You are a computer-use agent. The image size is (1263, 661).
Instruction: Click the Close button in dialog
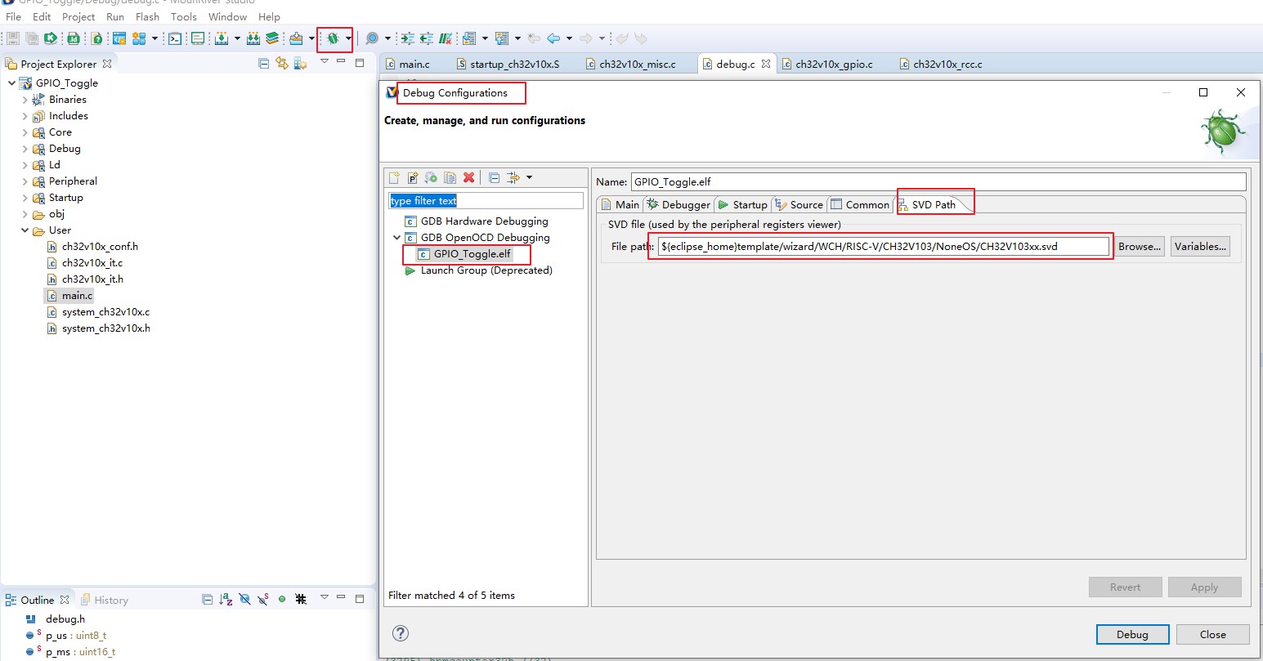pos(1212,634)
